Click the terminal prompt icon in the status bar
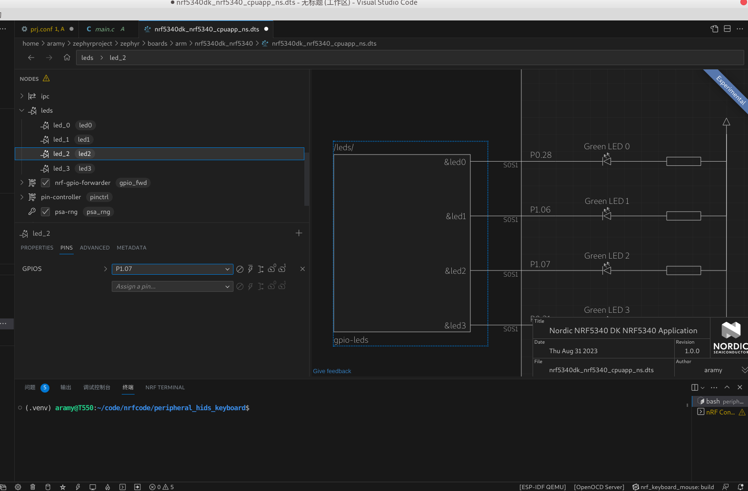The width and height of the screenshot is (748, 491). pyautogui.click(x=123, y=487)
